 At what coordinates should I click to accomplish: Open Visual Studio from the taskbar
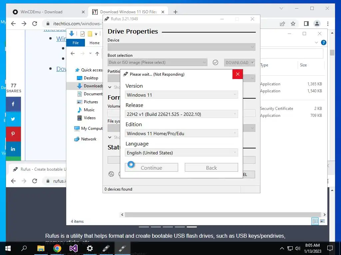(74, 248)
